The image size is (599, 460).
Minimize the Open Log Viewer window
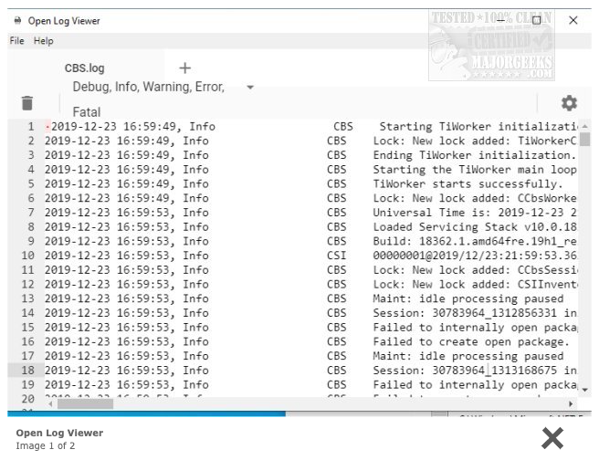pos(500,20)
